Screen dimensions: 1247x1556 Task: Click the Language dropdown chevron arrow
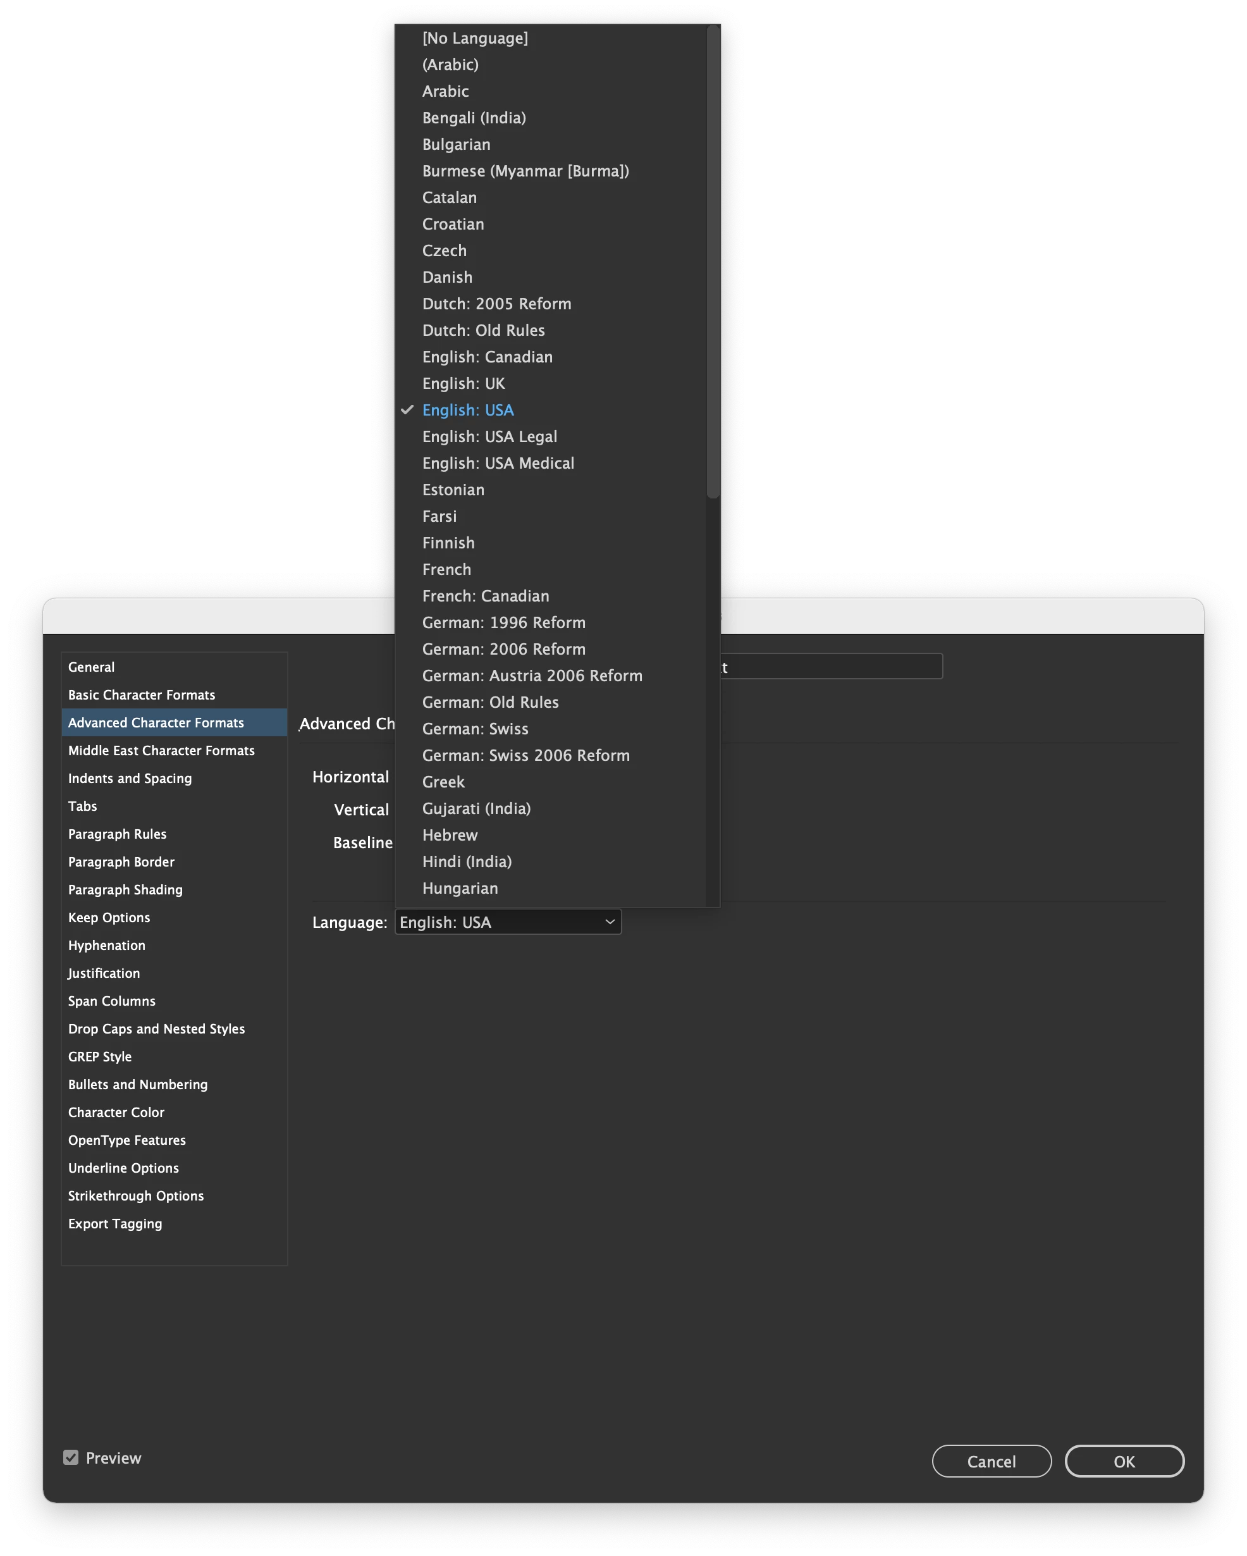[x=610, y=922]
